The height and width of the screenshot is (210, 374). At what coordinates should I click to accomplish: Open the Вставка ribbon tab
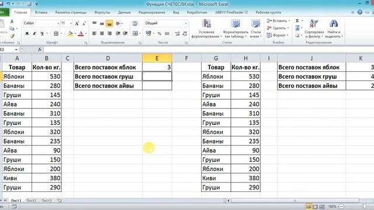click(41, 12)
